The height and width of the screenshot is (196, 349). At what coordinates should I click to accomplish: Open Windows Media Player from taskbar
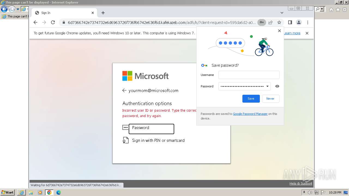40,192
